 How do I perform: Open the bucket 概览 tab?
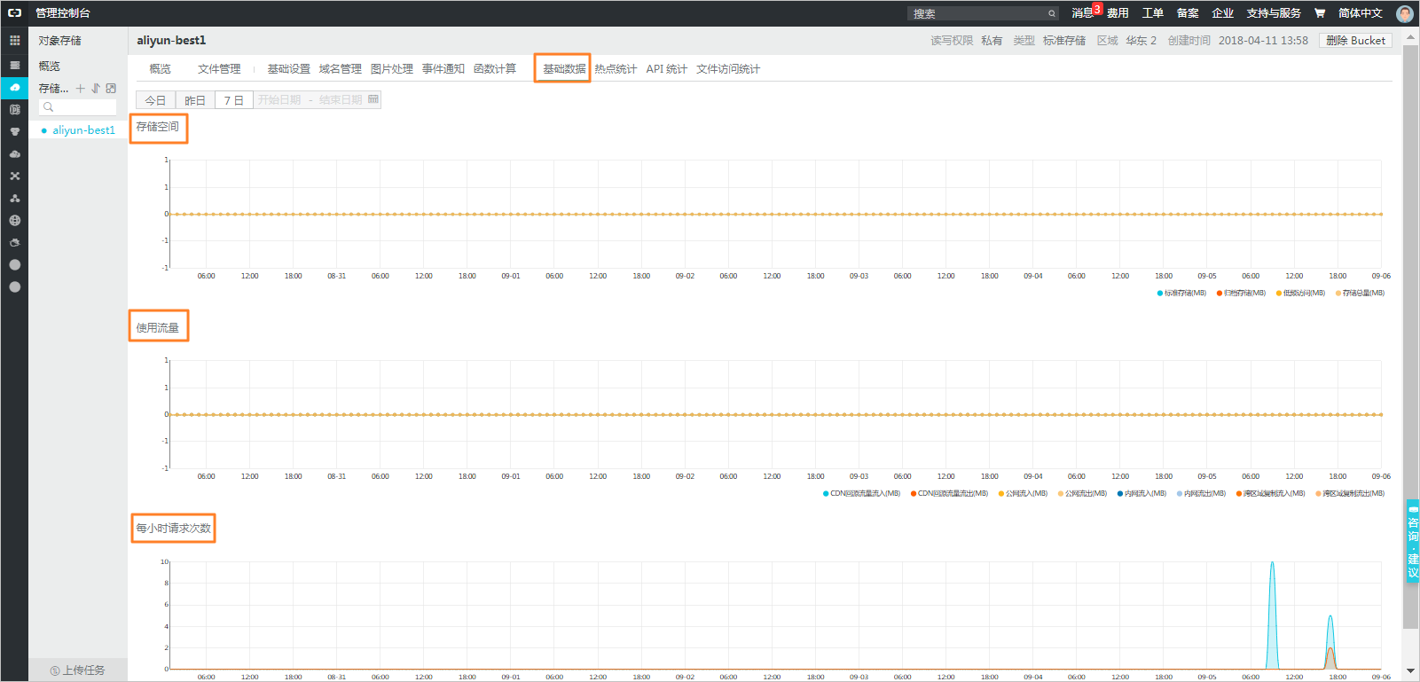pos(161,69)
